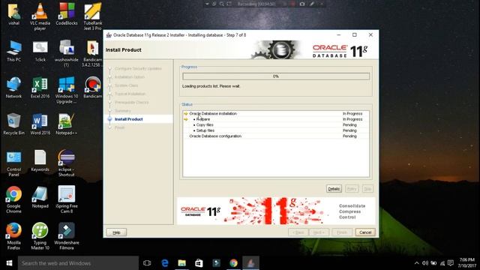Minimize the Oracle installer window
Screen dimensions: 480x270
(338, 35)
